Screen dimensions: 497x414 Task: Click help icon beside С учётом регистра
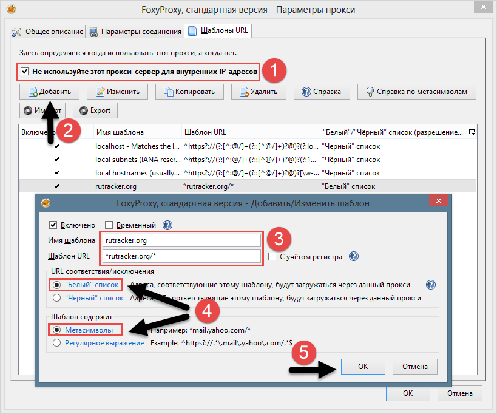click(x=354, y=256)
